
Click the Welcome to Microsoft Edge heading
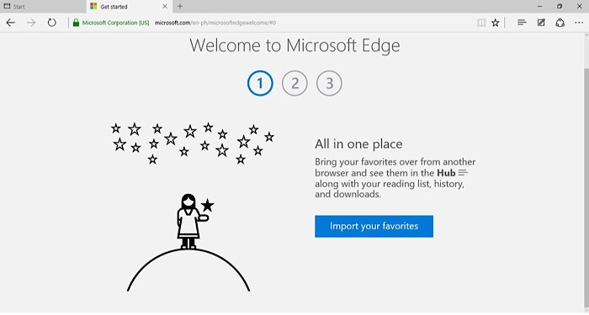294,45
